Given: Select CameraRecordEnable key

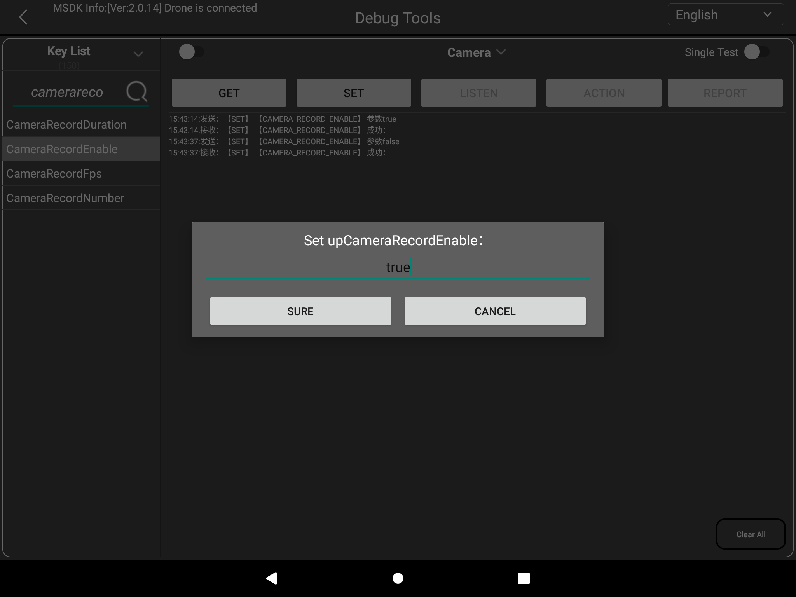Looking at the screenshot, I should [81, 149].
